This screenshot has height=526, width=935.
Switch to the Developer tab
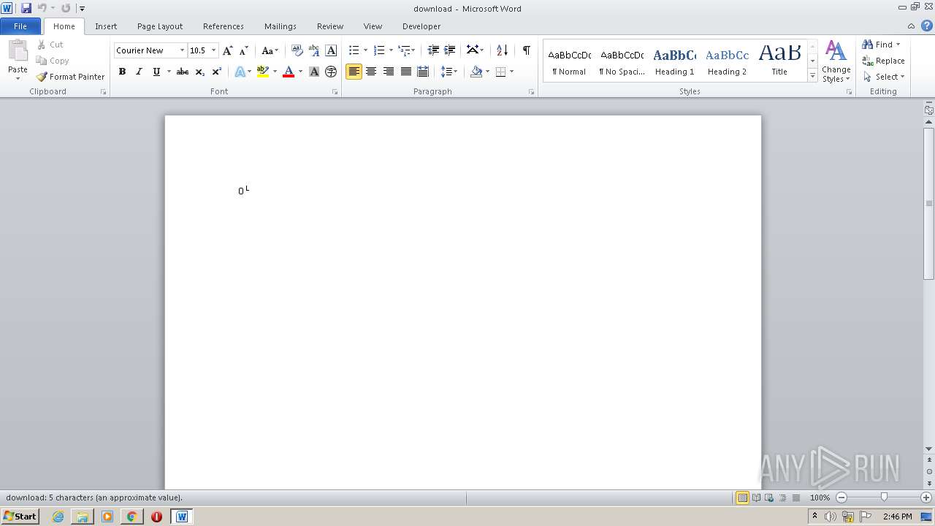point(421,26)
